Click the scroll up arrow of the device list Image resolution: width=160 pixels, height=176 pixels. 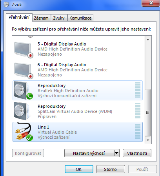click(148, 40)
